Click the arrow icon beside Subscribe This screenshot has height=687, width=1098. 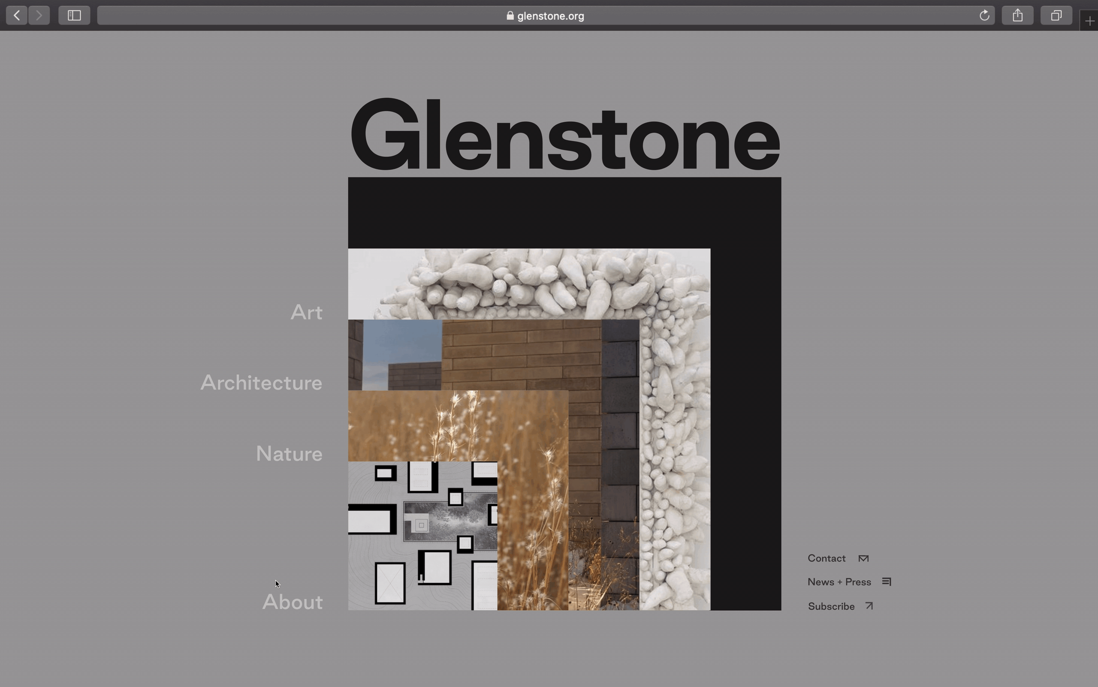869,606
